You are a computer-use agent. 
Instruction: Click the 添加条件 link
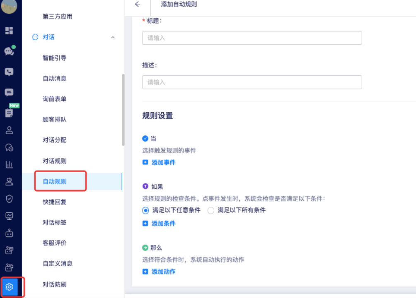coord(163,223)
